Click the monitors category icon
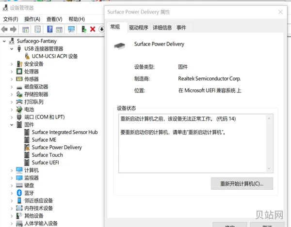The height and width of the screenshot is (227, 291). click(19, 178)
